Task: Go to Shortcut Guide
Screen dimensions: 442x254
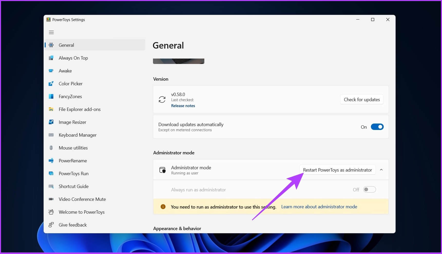Action: pos(95,186)
